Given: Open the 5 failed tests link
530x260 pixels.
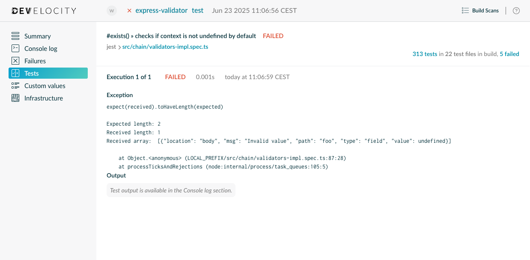Looking at the screenshot, I should point(510,54).
